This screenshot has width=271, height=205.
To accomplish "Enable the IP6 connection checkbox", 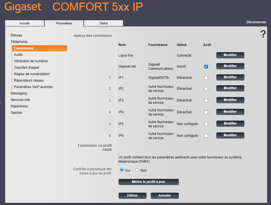I will [206, 136].
